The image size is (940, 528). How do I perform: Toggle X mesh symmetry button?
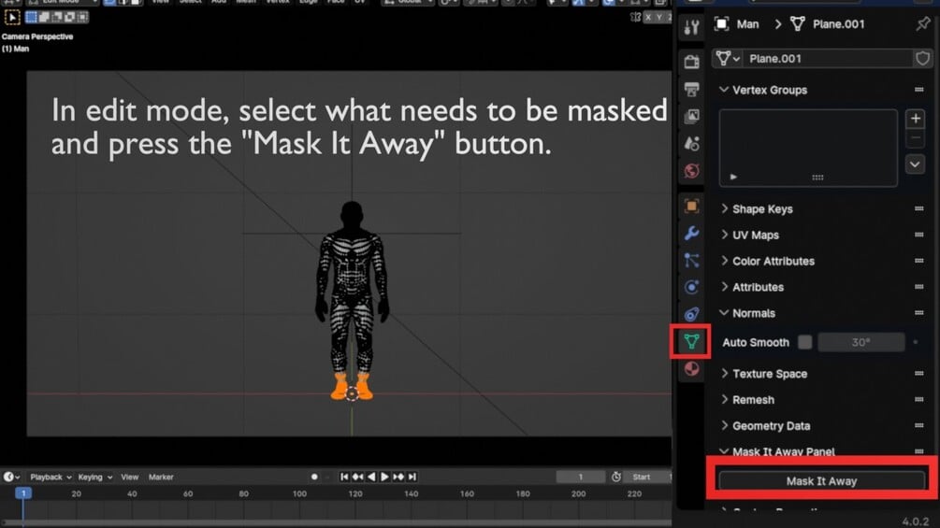[648, 18]
